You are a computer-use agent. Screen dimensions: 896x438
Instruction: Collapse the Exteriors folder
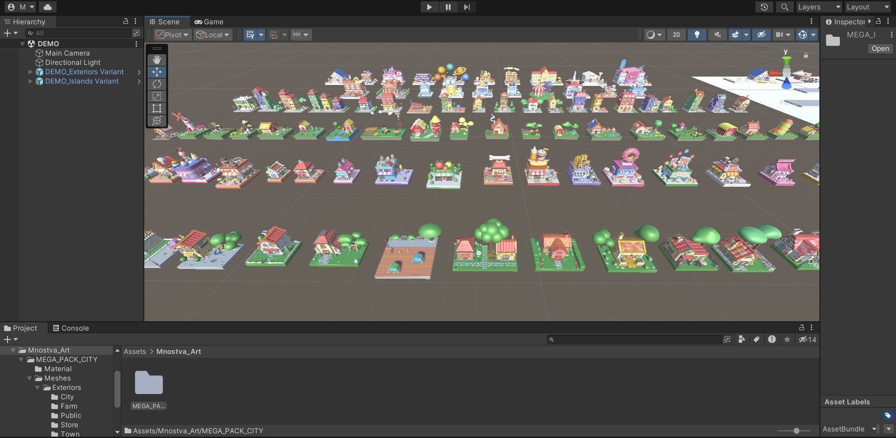click(x=37, y=388)
